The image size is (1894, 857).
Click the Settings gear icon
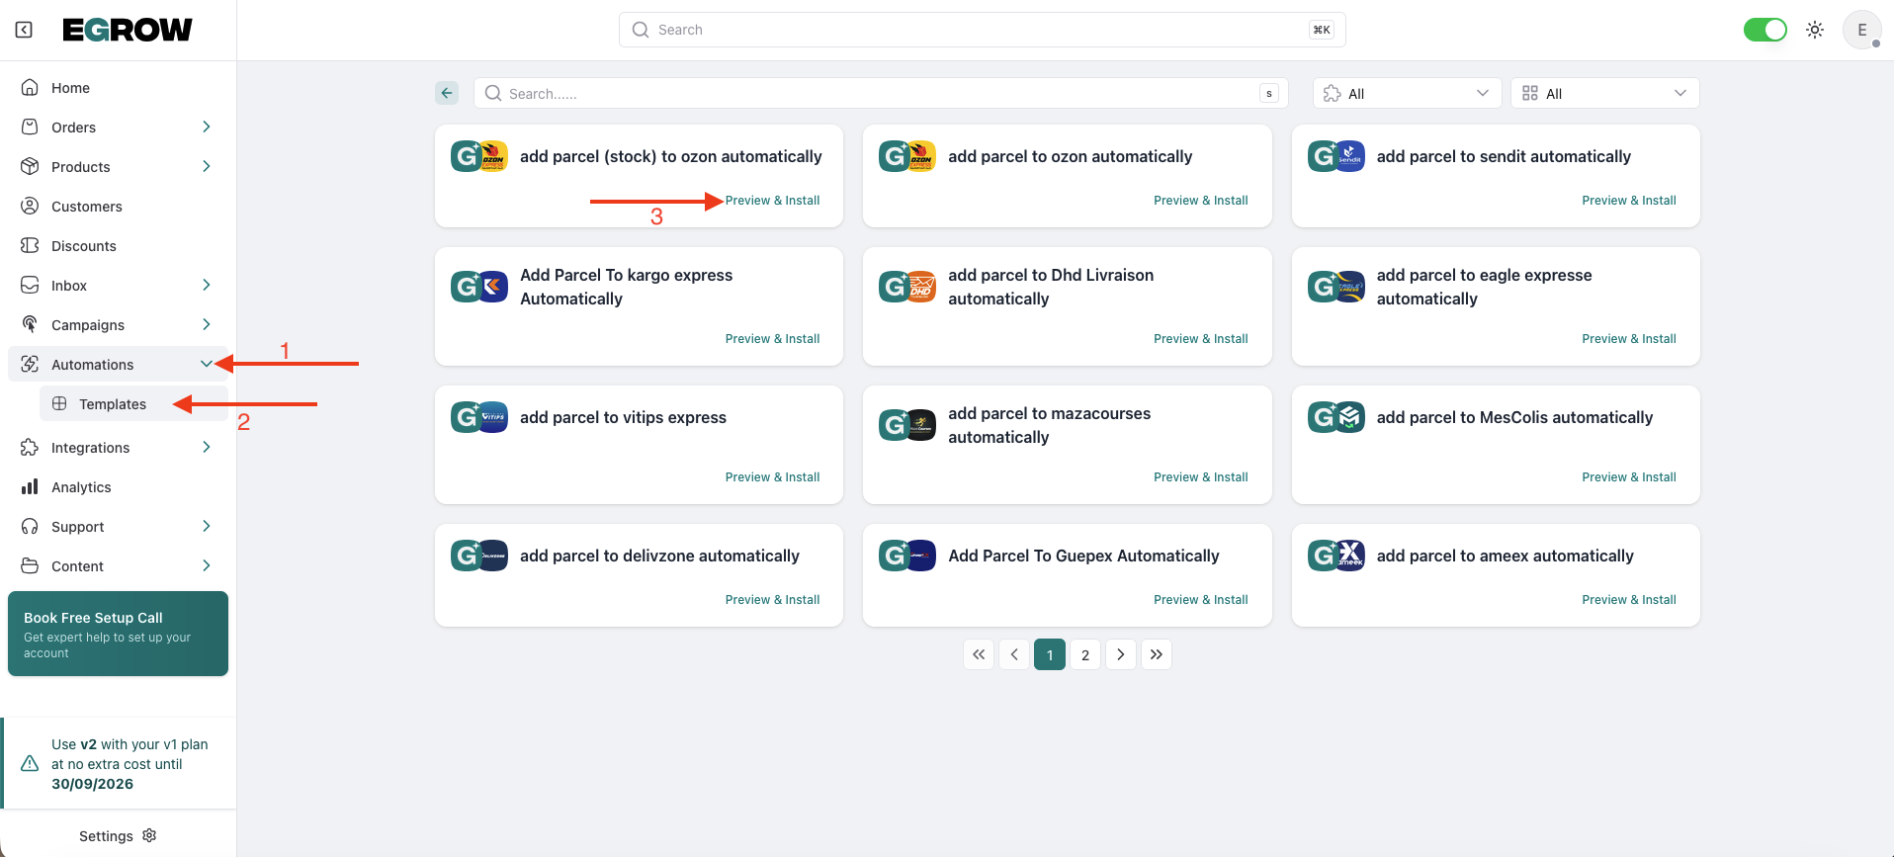coord(149,835)
